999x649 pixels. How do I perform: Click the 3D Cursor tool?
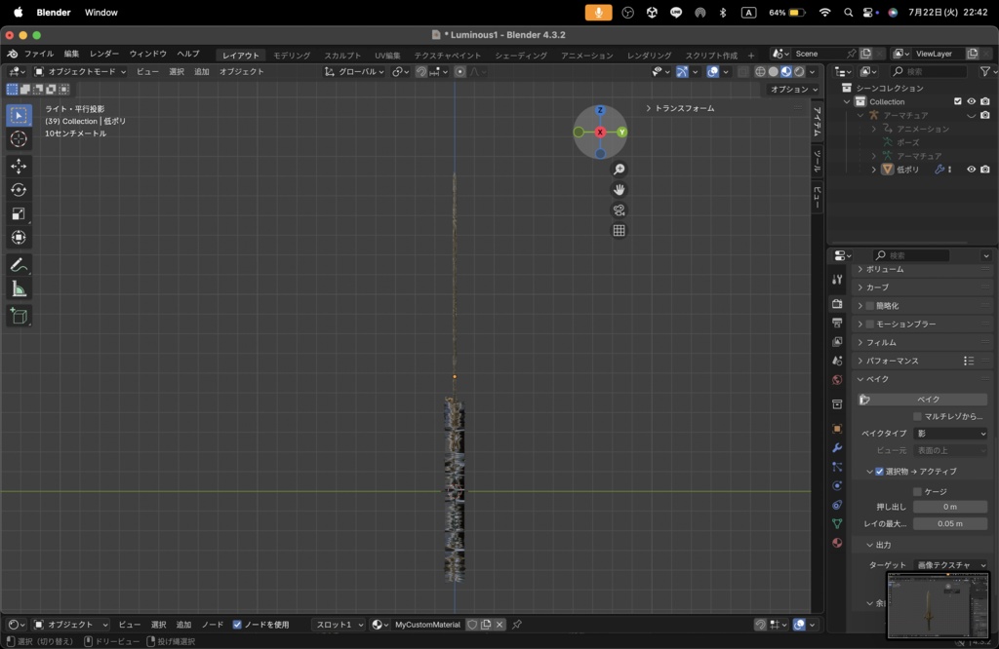tap(19, 139)
